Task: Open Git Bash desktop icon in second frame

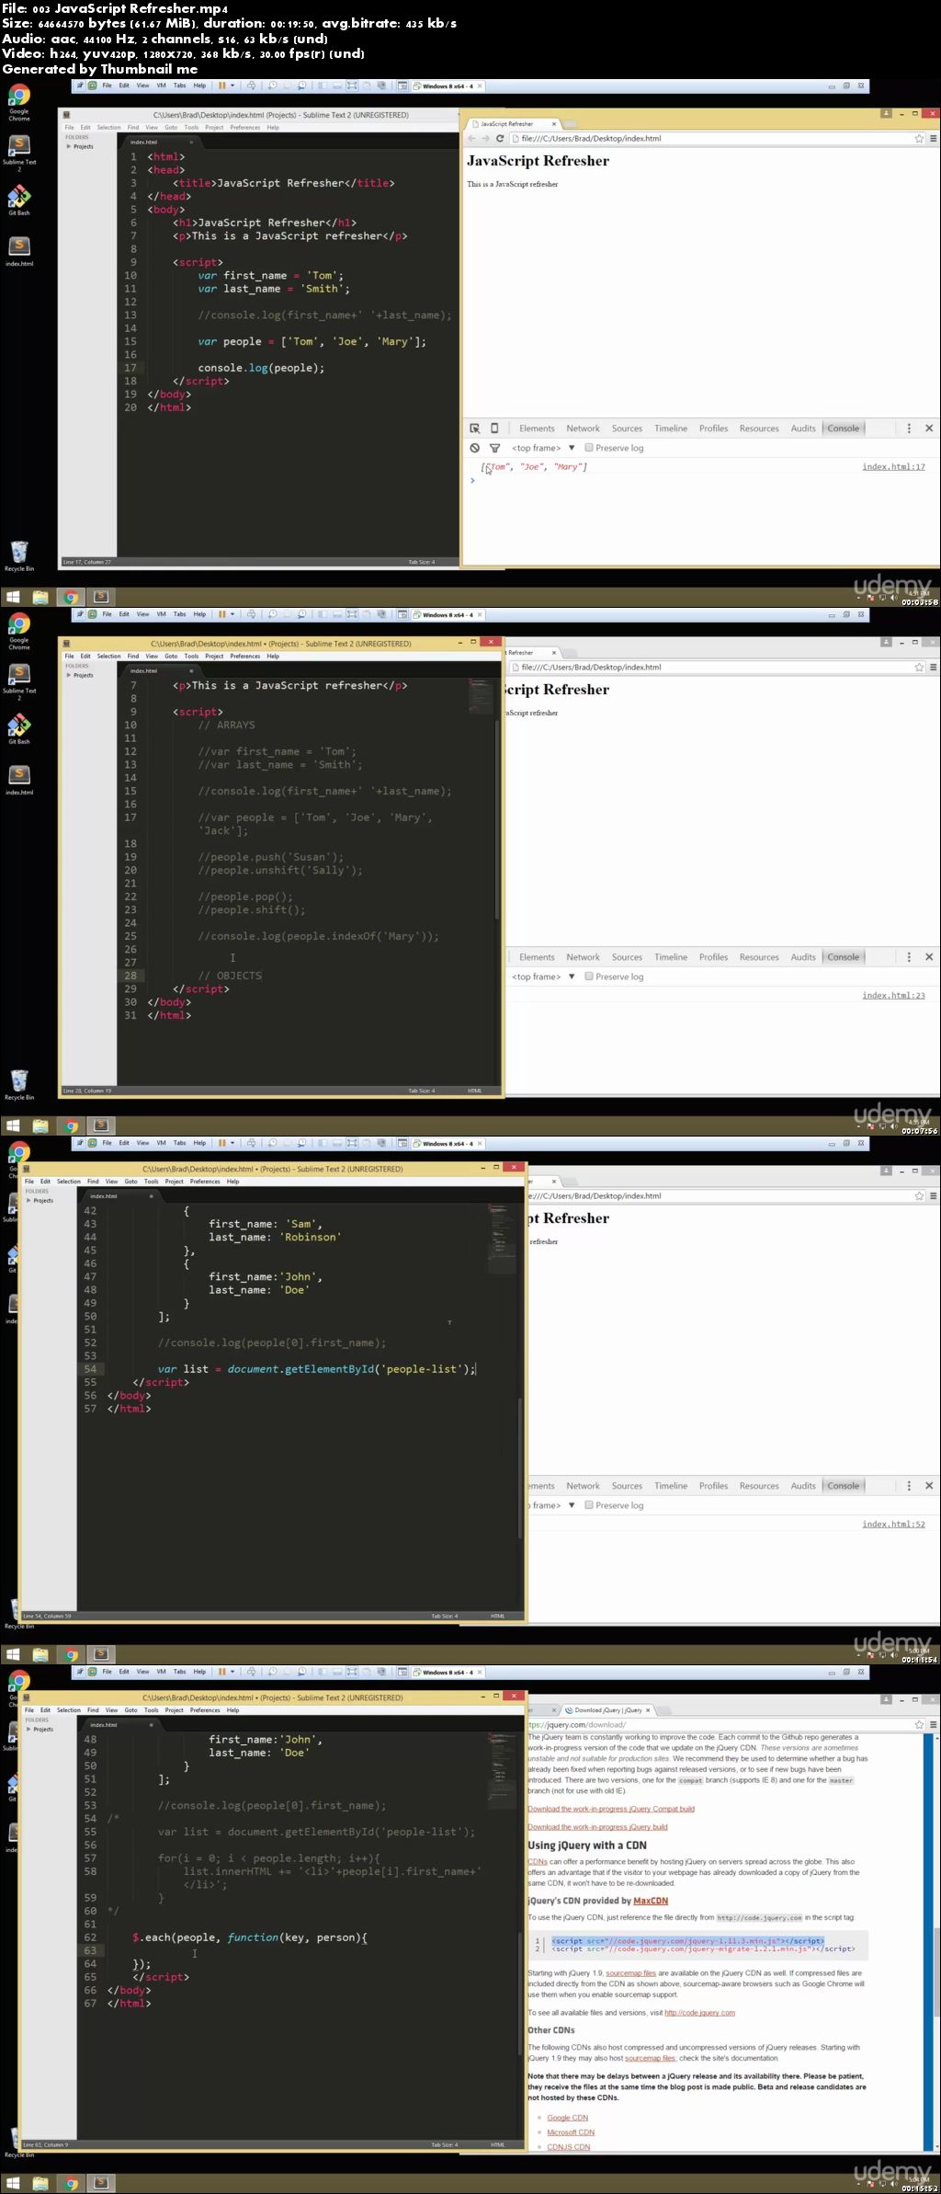Action: [x=19, y=730]
